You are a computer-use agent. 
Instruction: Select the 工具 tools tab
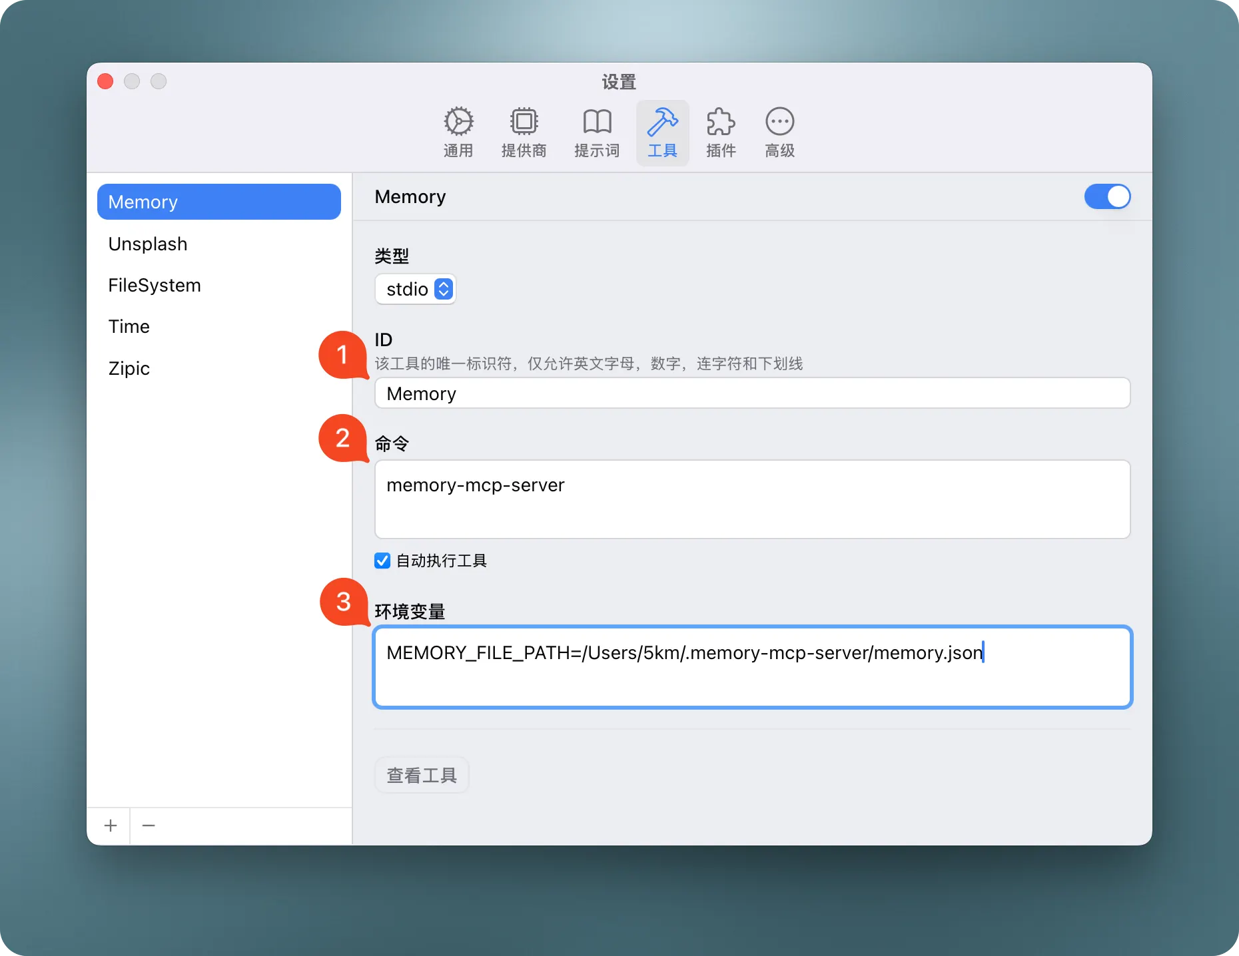tap(662, 133)
